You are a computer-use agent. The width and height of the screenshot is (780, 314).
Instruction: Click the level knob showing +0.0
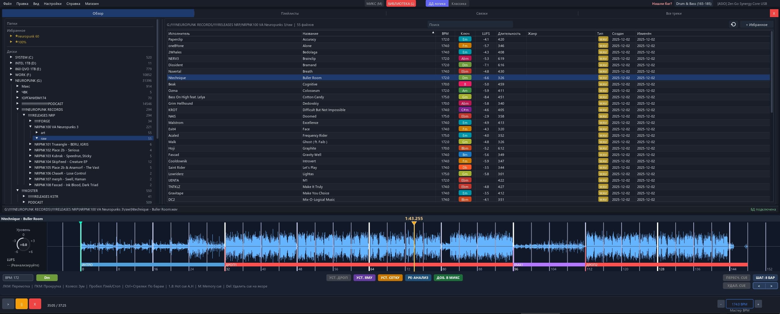[x=23, y=244]
